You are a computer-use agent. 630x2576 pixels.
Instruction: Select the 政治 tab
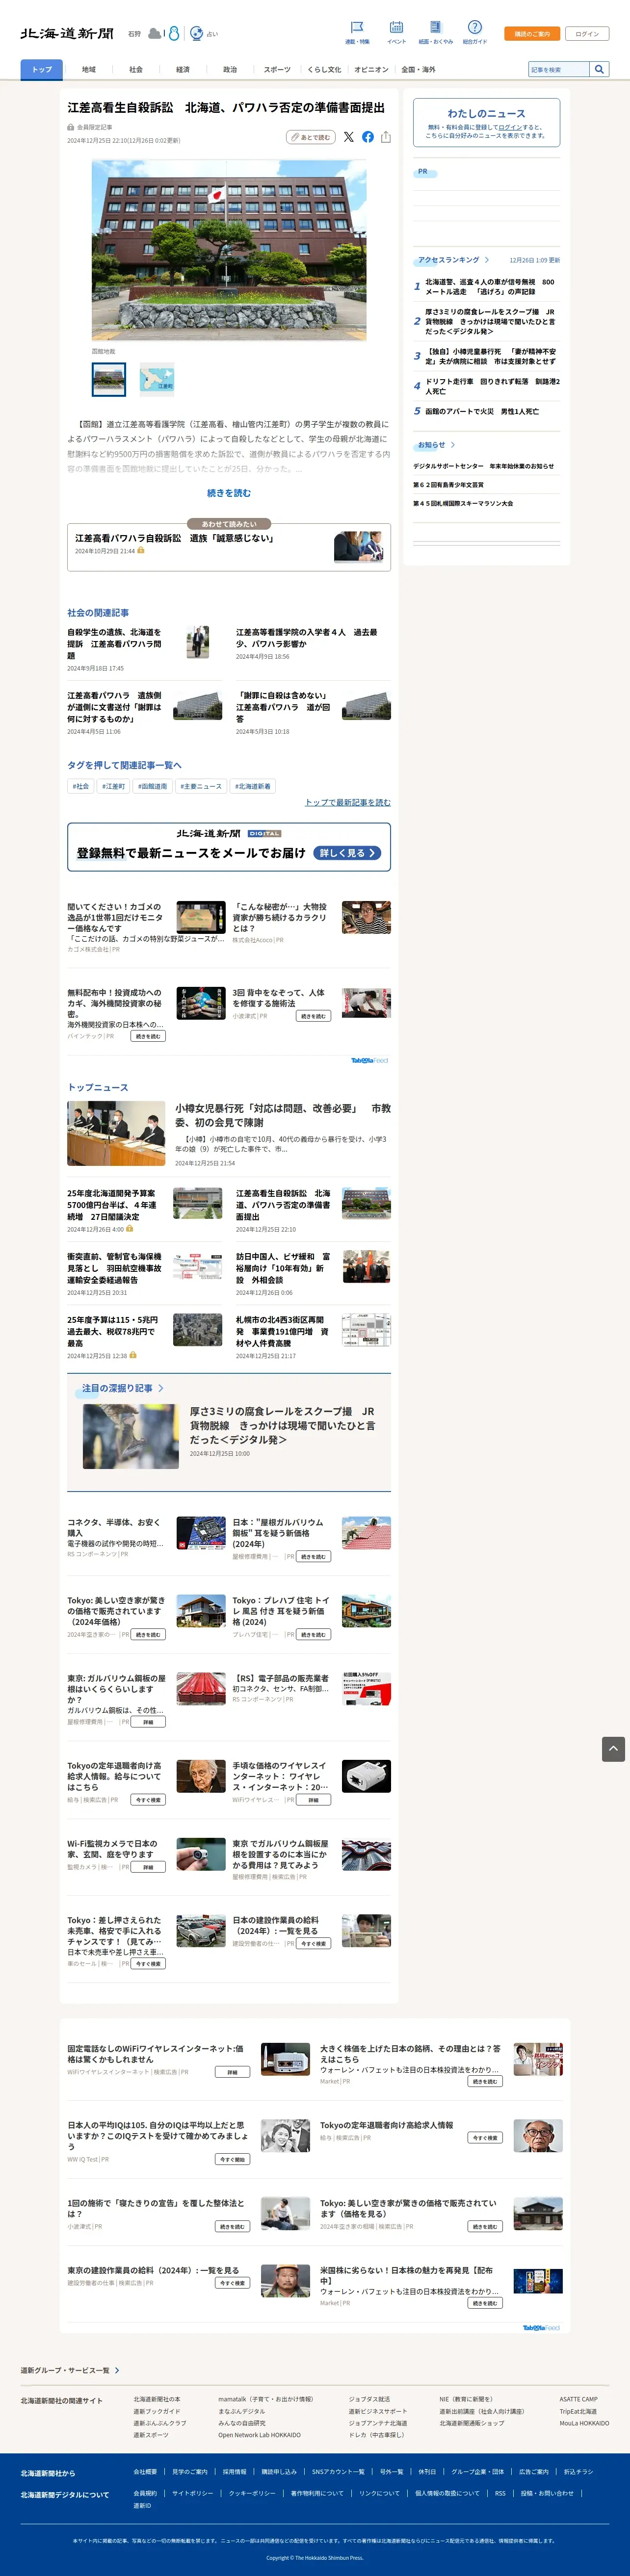(x=230, y=69)
